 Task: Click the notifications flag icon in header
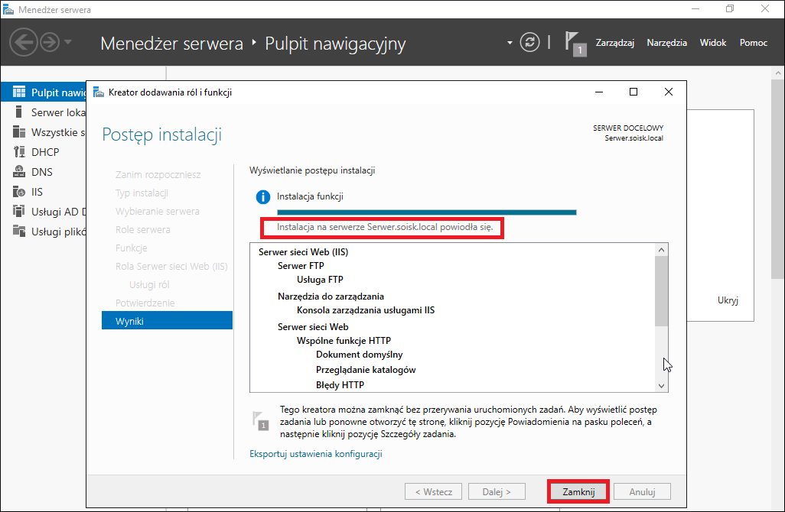575,44
